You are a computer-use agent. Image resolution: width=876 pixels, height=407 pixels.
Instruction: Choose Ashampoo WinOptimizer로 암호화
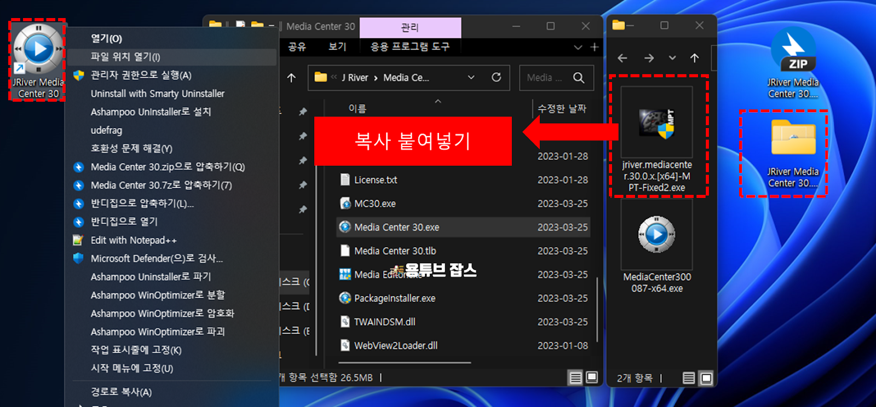[x=171, y=313]
